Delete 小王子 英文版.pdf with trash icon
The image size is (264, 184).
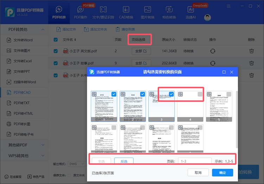coord(252,51)
